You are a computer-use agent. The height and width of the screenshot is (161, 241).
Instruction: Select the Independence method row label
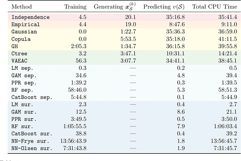(x=31, y=17)
